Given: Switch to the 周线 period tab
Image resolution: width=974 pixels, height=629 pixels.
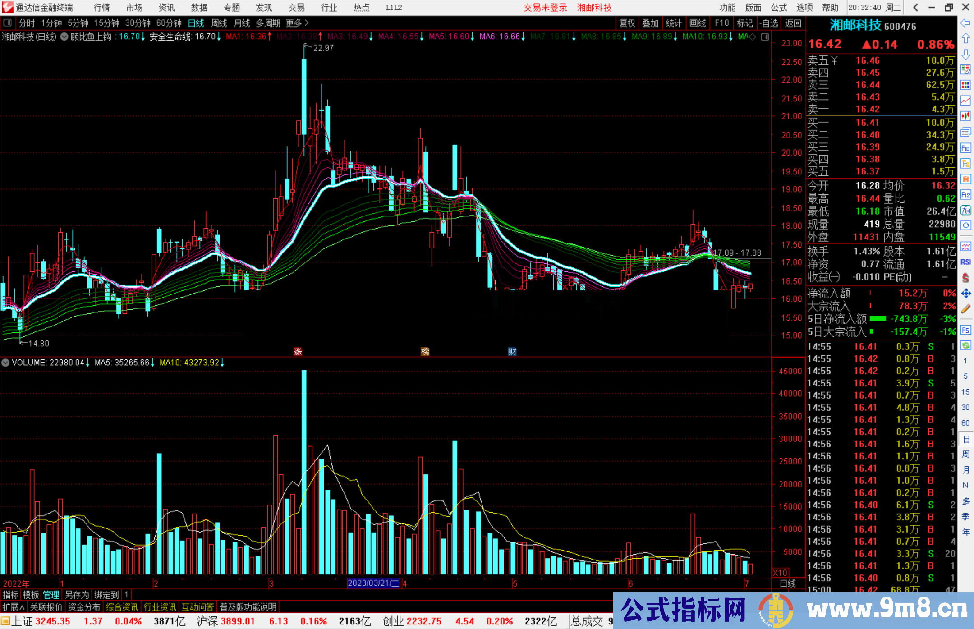Looking at the screenshot, I should pos(219,23).
